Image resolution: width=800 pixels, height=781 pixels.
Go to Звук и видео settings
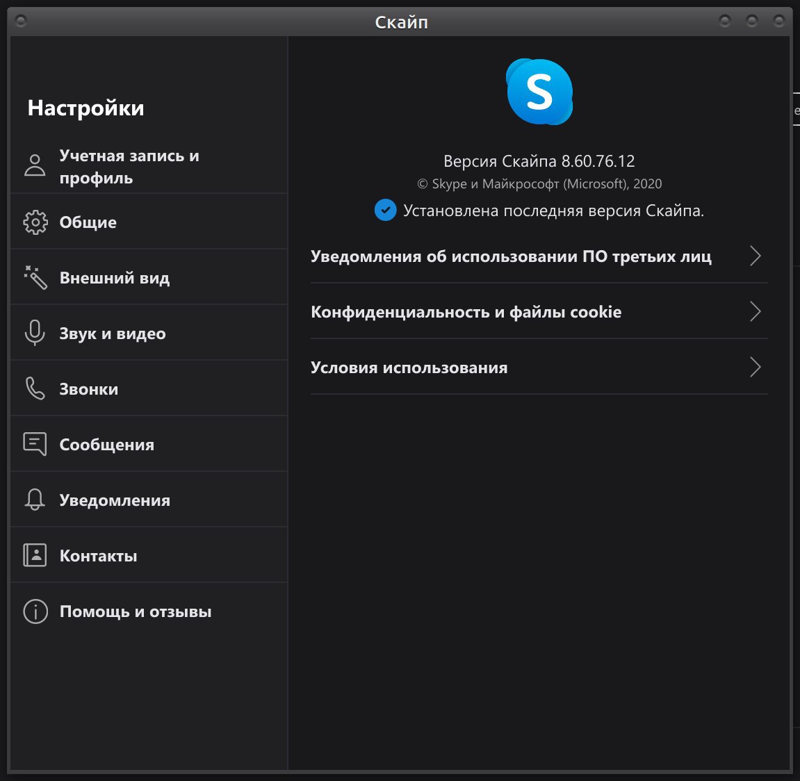149,333
